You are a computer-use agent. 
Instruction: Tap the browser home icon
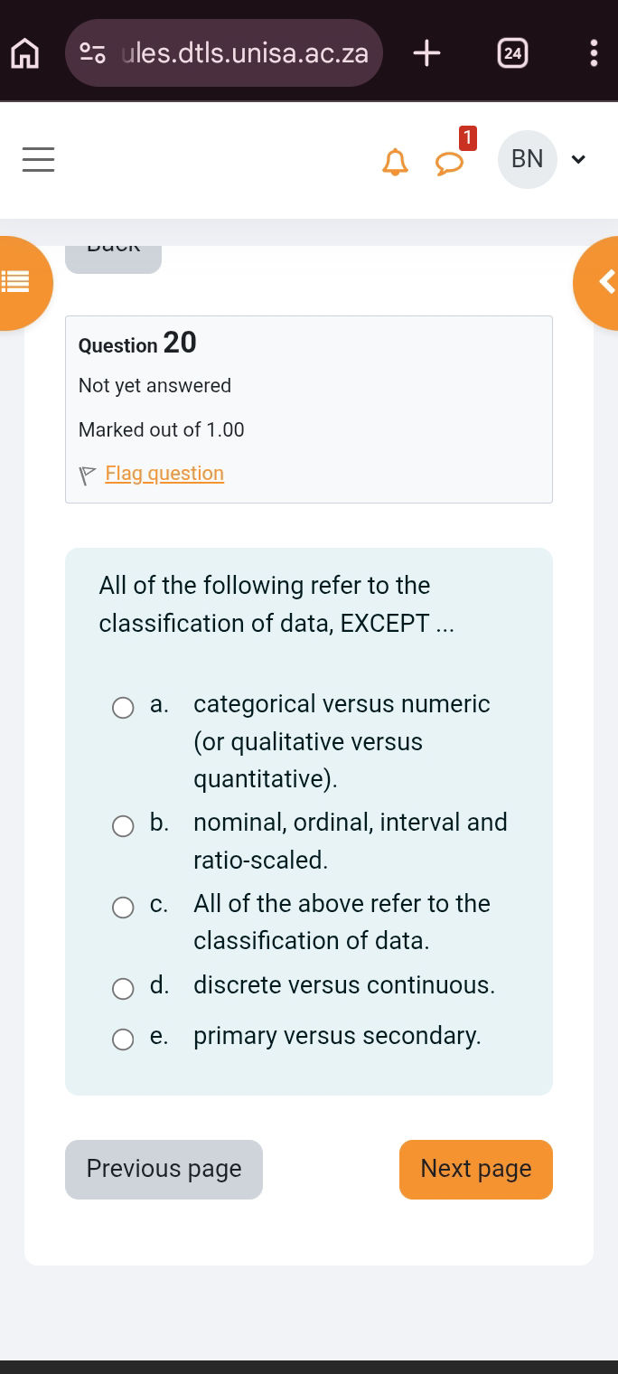point(24,53)
